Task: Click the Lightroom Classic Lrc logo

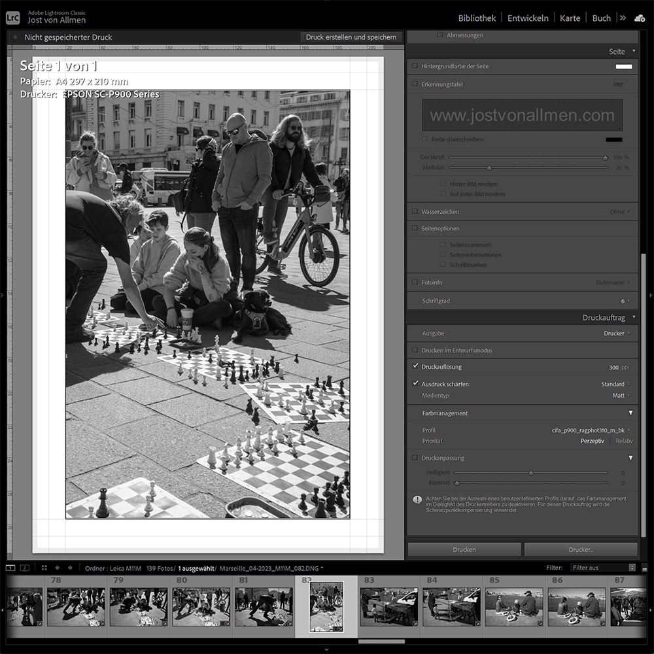Action: 13,18
